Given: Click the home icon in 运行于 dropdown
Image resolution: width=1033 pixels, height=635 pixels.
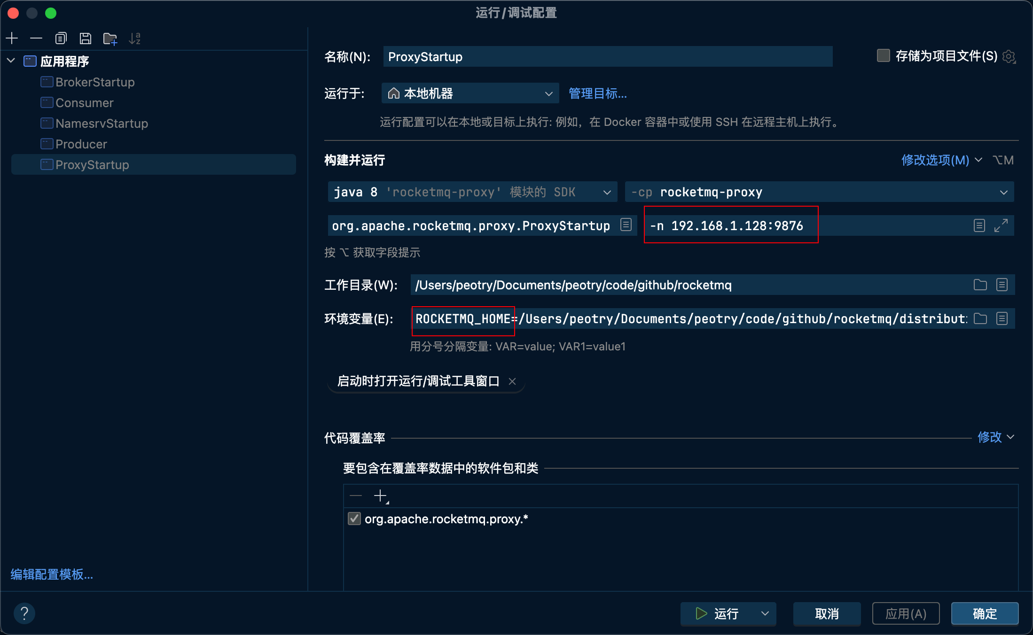Looking at the screenshot, I should tap(394, 93).
